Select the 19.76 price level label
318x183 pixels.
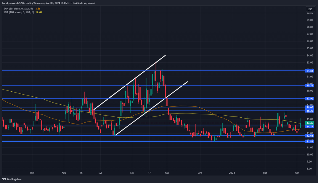(x=310, y=85)
